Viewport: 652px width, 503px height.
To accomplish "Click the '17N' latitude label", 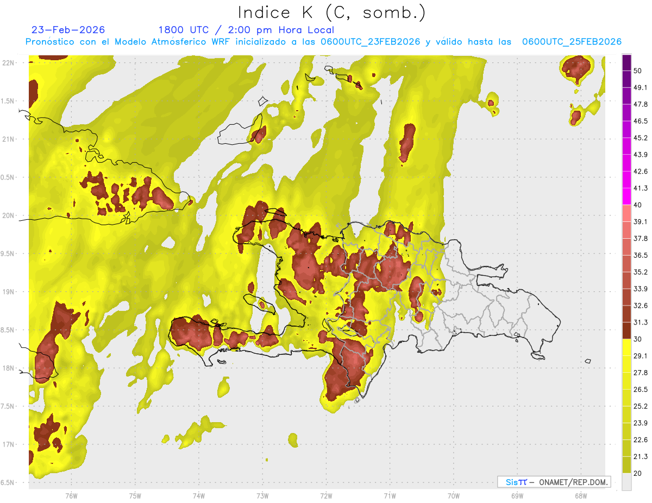I will click(x=9, y=445).
